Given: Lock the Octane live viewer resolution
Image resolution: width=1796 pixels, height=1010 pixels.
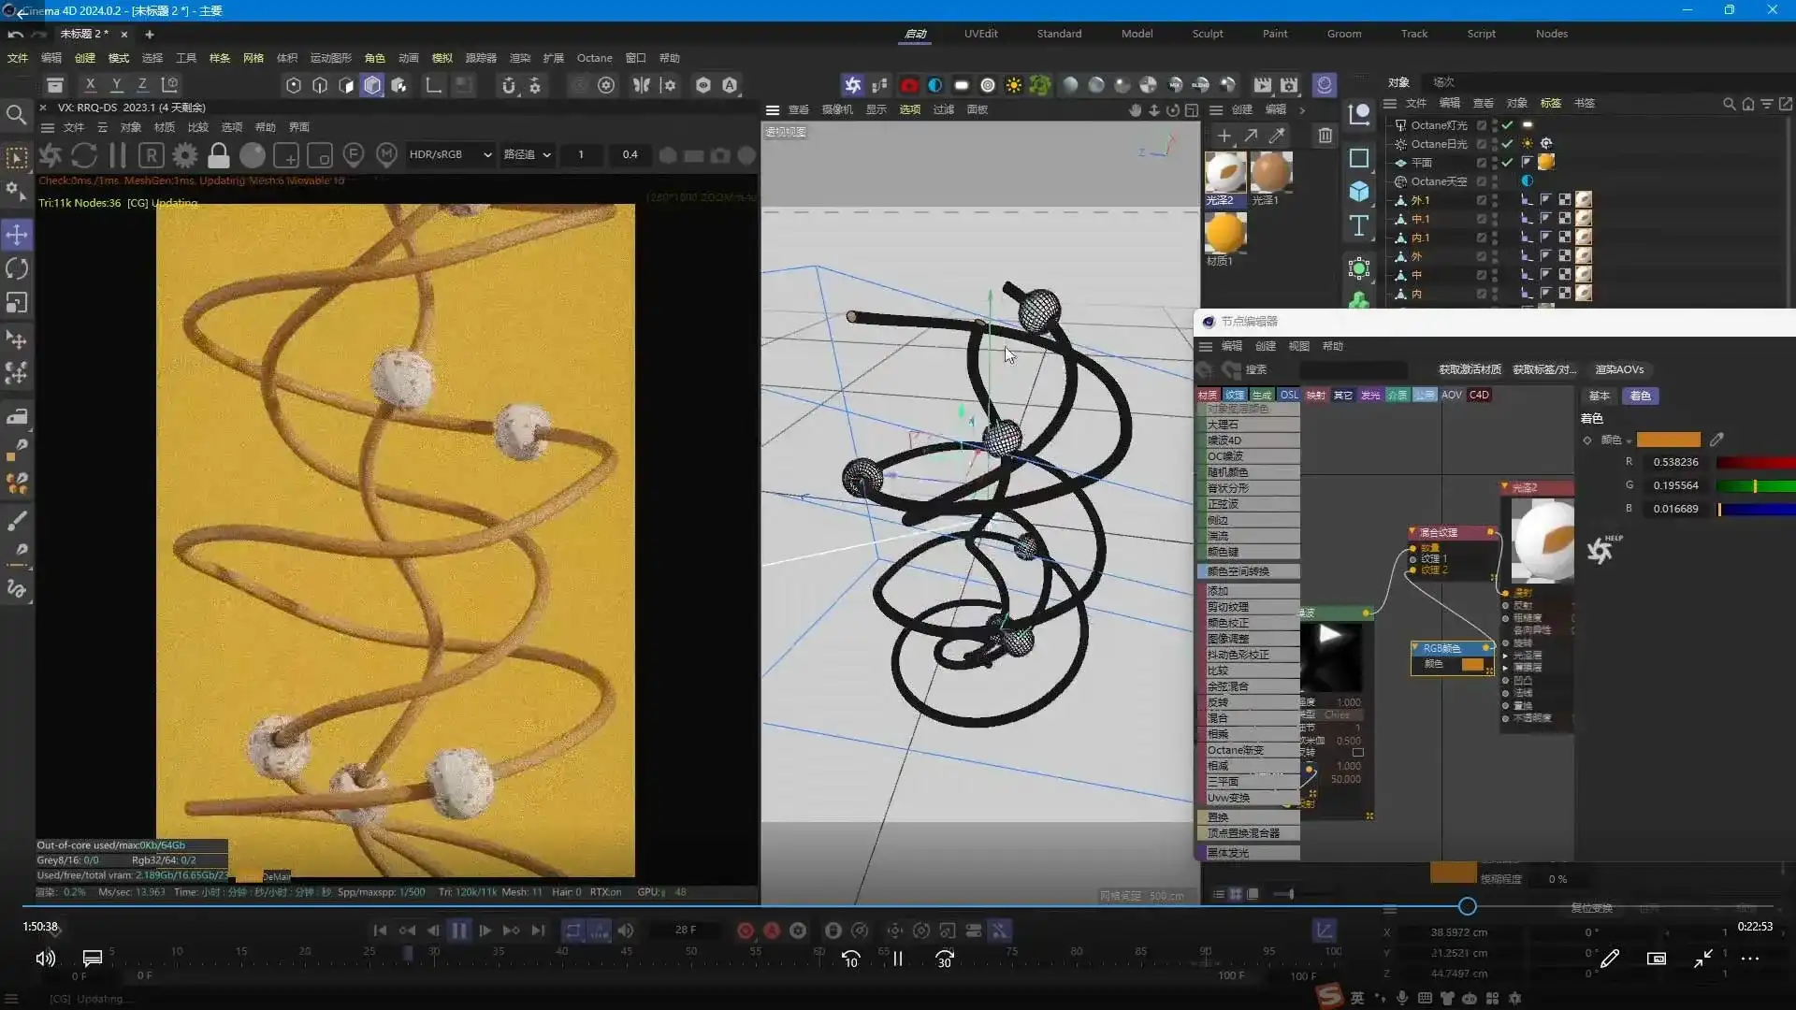Looking at the screenshot, I should pos(219,155).
